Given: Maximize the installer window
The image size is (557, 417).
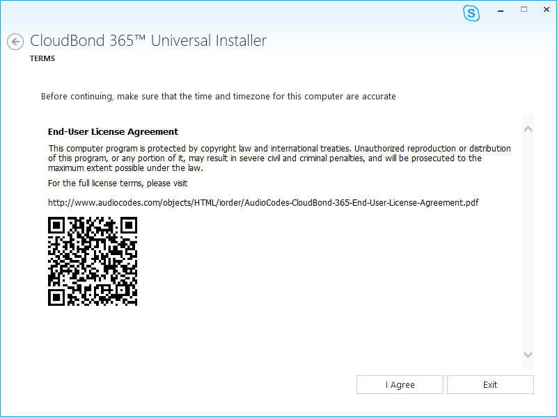Looking at the screenshot, I should 524,10.
